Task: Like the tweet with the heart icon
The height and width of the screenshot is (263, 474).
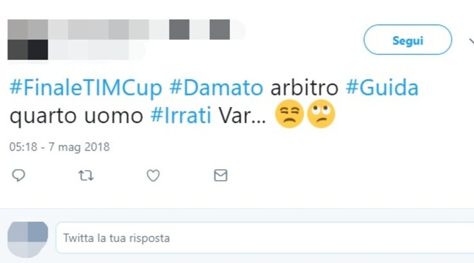Action: click(x=153, y=175)
